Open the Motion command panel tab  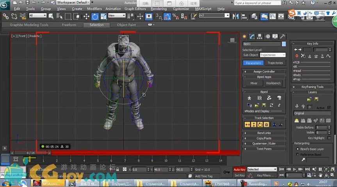(267, 37)
